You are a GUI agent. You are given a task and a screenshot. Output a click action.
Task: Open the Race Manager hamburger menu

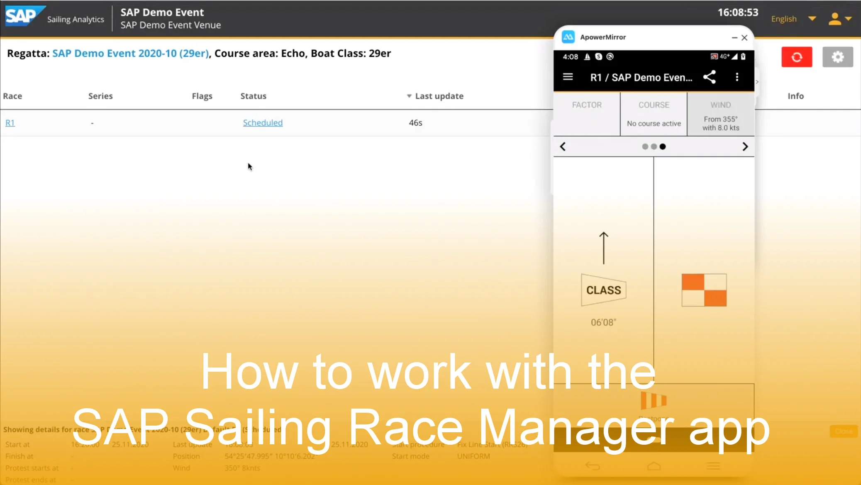(x=568, y=77)
